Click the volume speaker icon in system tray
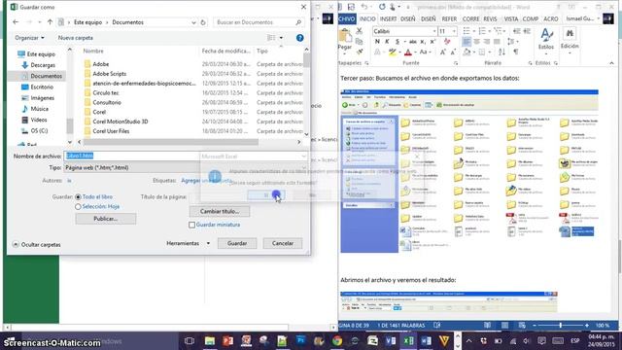 click(x=527, y=341)
